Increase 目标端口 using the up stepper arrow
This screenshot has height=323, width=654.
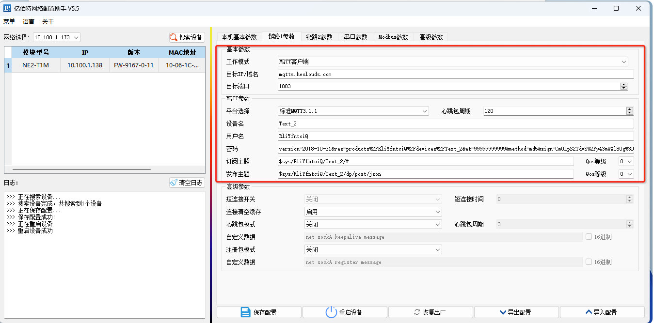point(624,84)
